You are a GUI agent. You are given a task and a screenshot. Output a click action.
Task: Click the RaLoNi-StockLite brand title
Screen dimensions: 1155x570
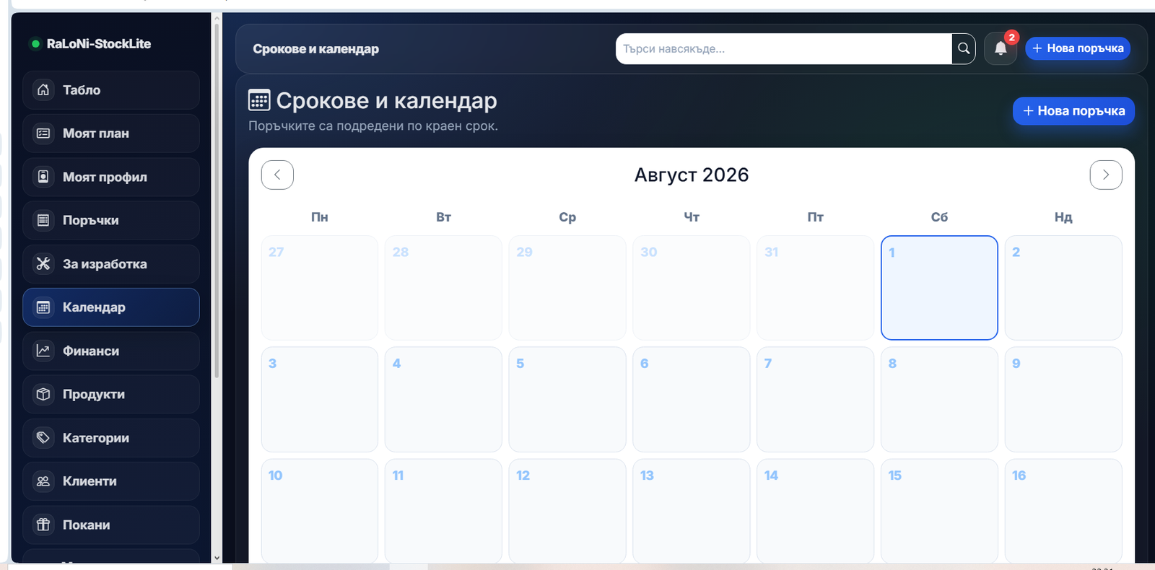(99, 44)
